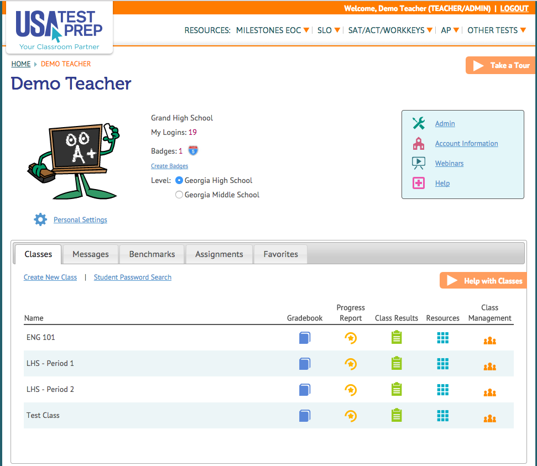View Class Results for Test Class
The image size is (537, 466).
[x=397, y=415]
